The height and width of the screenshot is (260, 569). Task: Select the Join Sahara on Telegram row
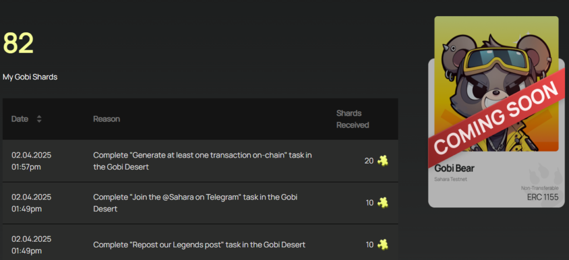(x=200, y=203)
